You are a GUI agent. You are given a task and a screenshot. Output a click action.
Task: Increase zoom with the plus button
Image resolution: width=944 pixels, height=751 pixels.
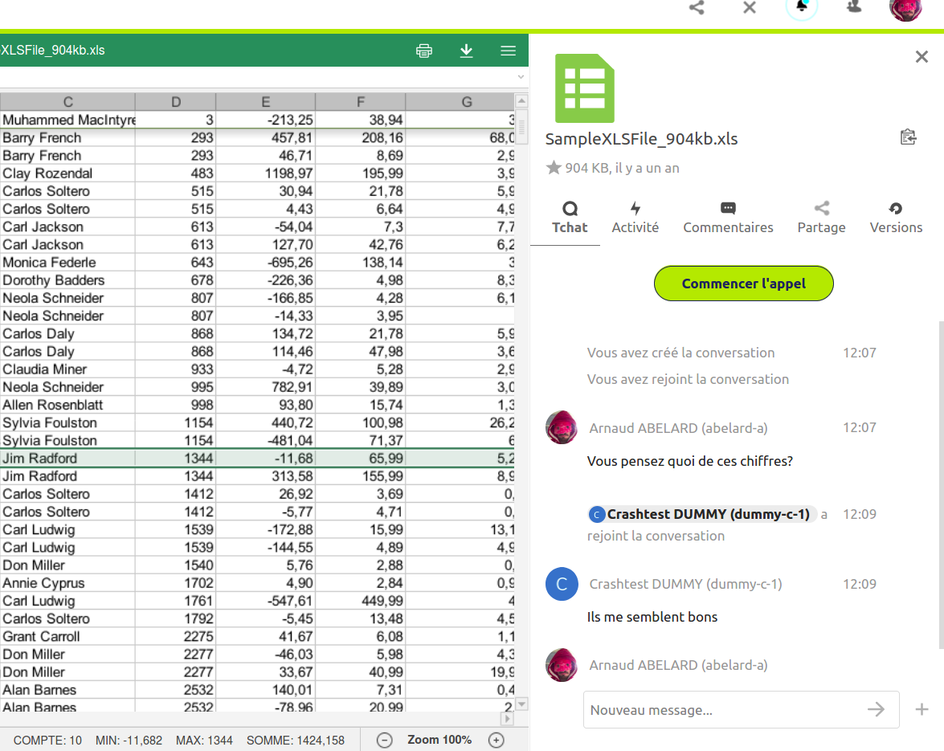(x=497, y=740)
